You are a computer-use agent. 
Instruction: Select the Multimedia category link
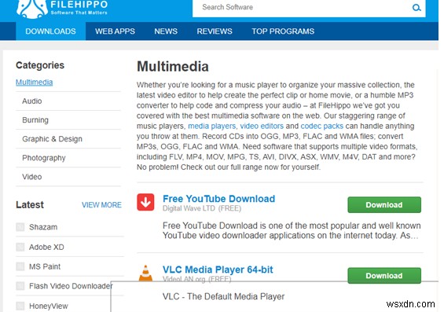(x=35, y=83)
